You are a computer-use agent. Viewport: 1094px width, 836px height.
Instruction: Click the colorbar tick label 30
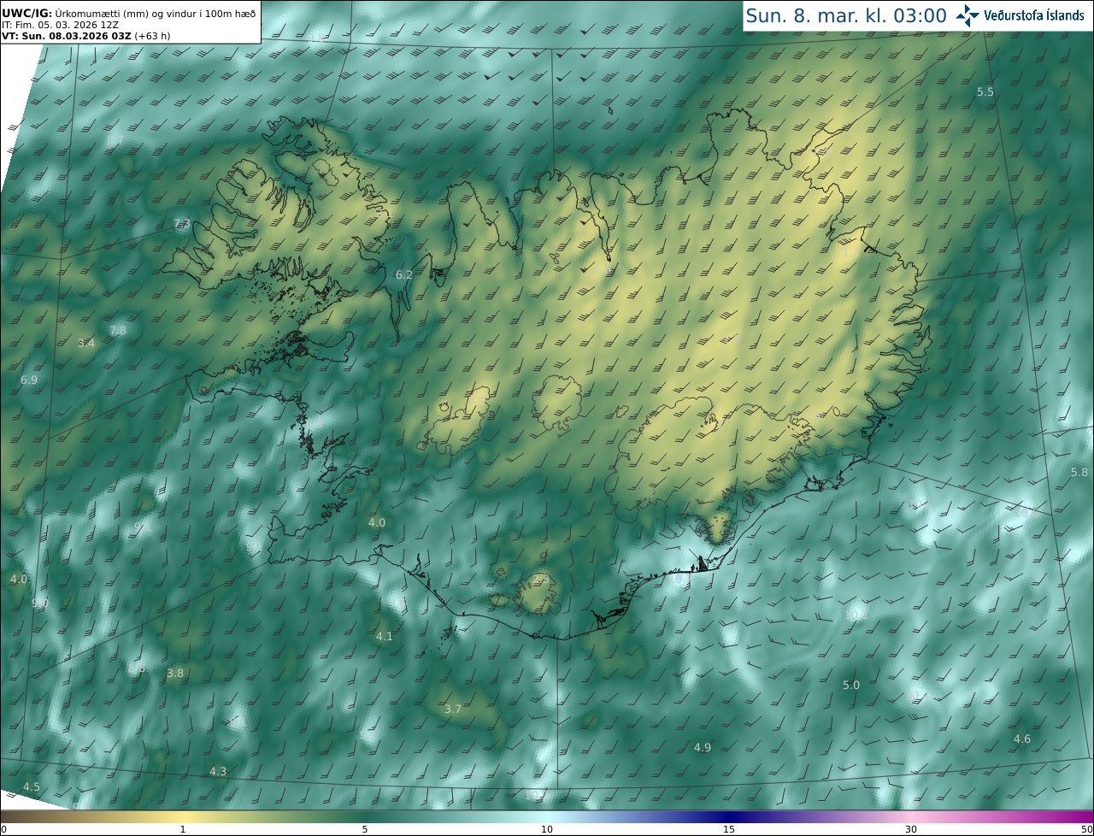911,829
